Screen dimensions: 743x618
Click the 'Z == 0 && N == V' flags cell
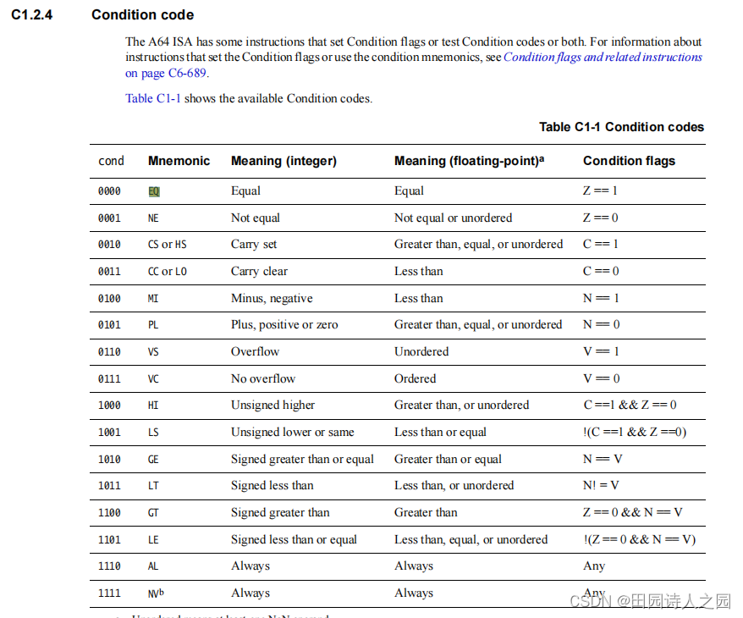pos(633,512)
